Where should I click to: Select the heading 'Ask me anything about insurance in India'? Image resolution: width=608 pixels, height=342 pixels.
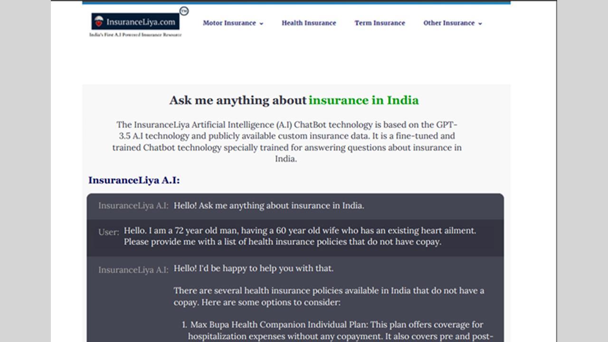pos(294,100)
